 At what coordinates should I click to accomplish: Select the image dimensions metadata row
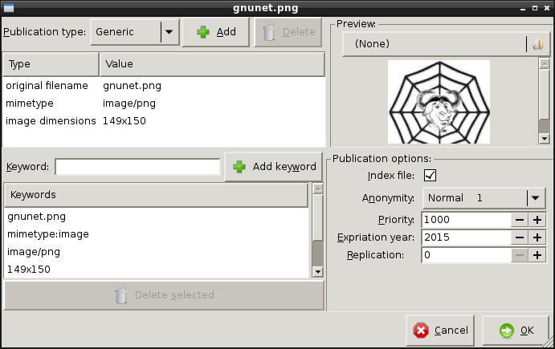coord(164,121)
